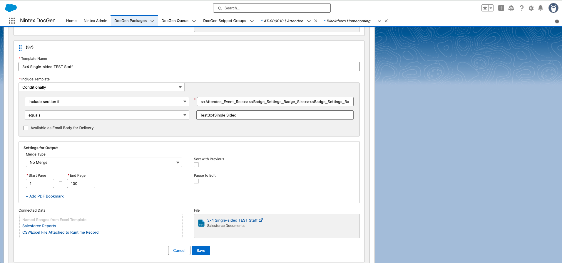
Task: Click the DOC file icon
Action: (x=201, y=223)
